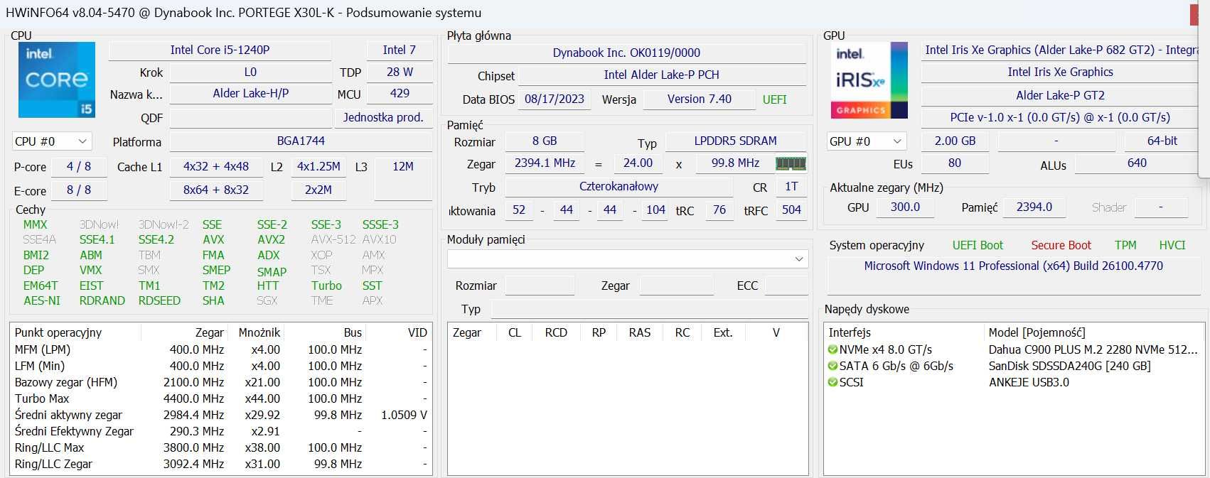
Task: Click the CR 1T value
Action: tap(791, 186)
